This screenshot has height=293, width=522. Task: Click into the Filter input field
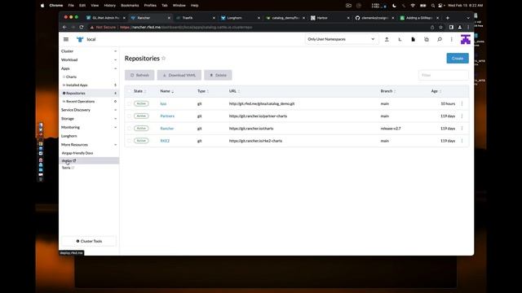[x=444, y=75]
